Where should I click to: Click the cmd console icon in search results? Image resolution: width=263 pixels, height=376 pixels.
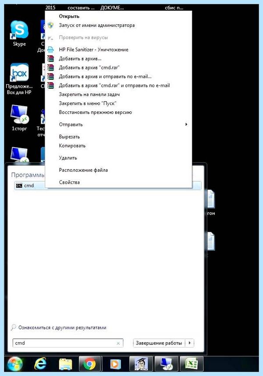pos(19,185)
